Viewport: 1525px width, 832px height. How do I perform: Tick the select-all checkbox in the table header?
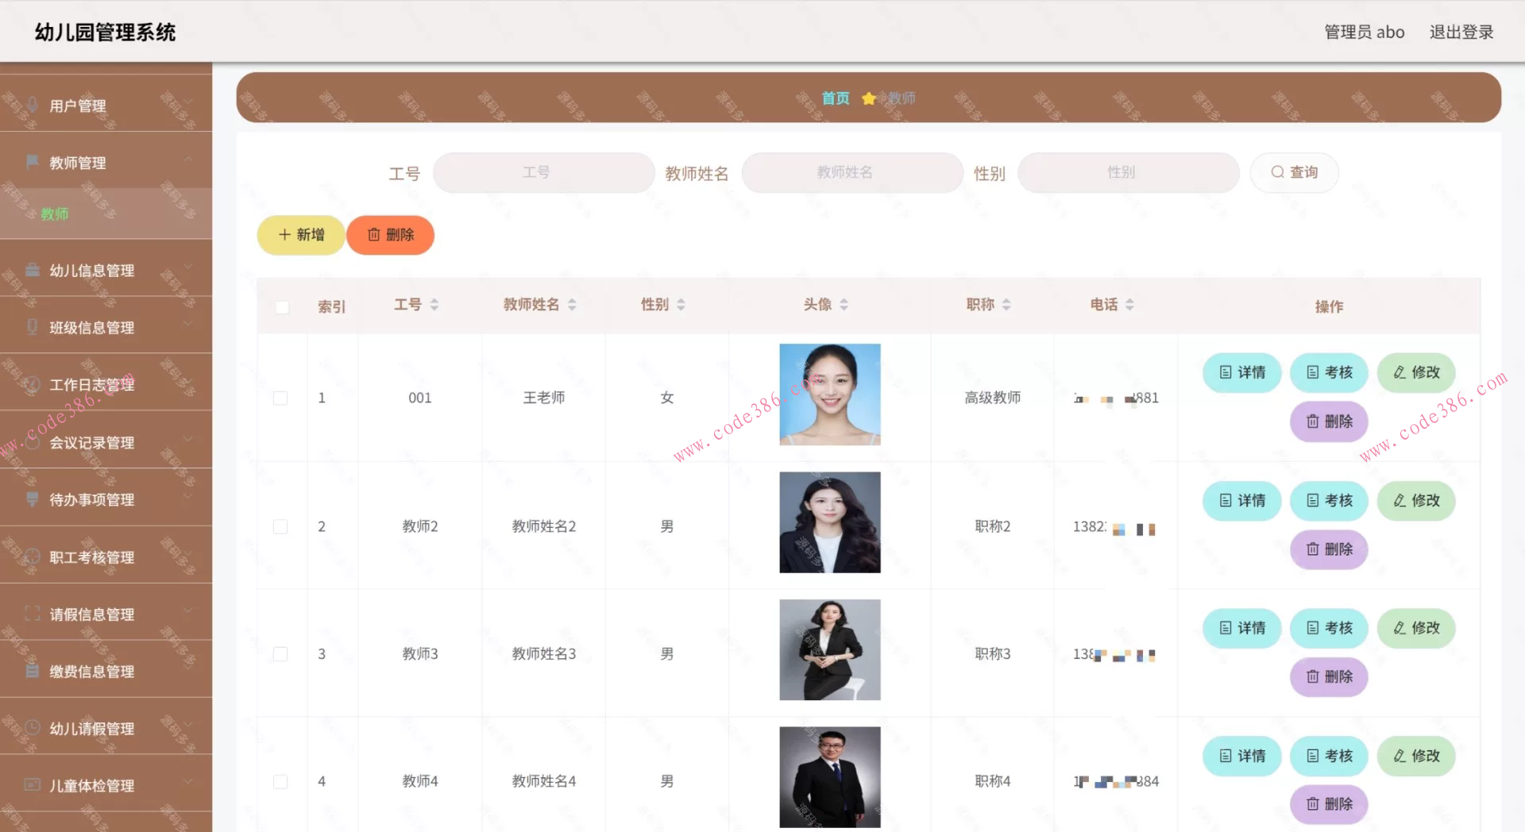click(282, 307)
